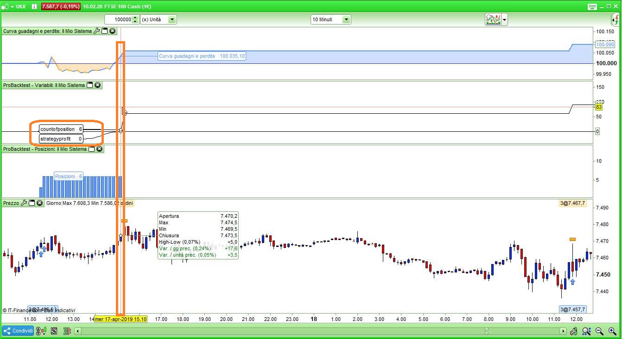Viewport: 622px width, 339px height.
Task: Open the 10 Minuti timeframe dropdown
Action: click(346, 19)
